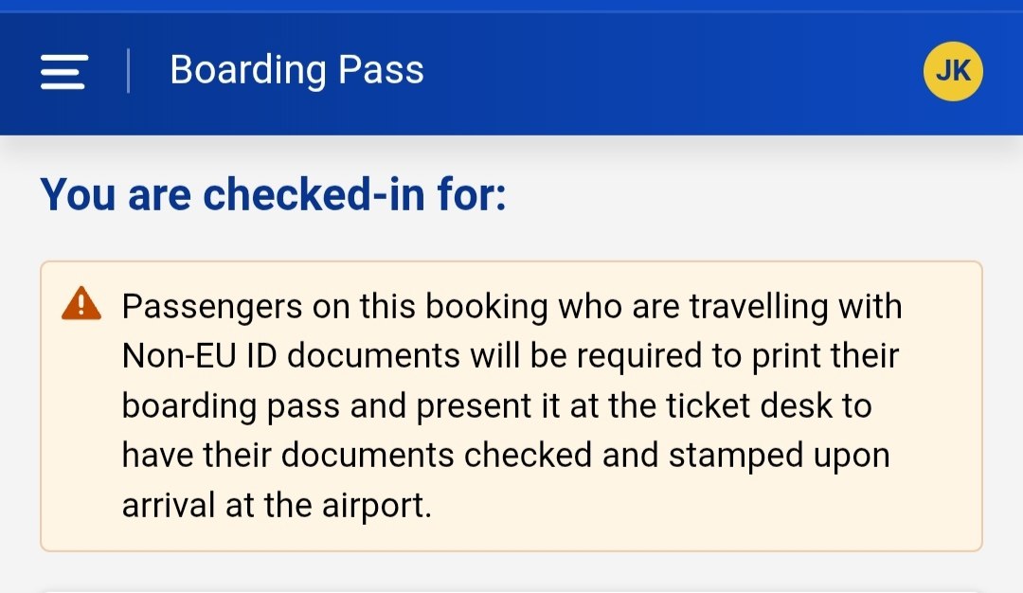Click the word "Pass" in header title
This screenshot has height=593, width=1023.
[x=385, y=71]
